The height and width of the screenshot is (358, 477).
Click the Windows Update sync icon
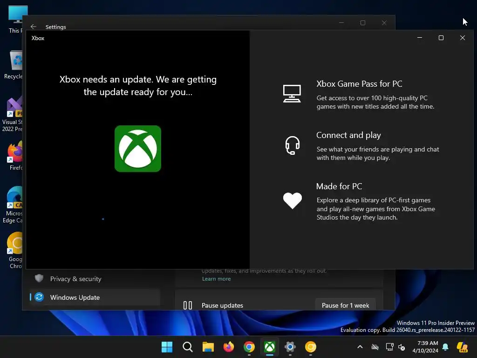click(39, 297)
